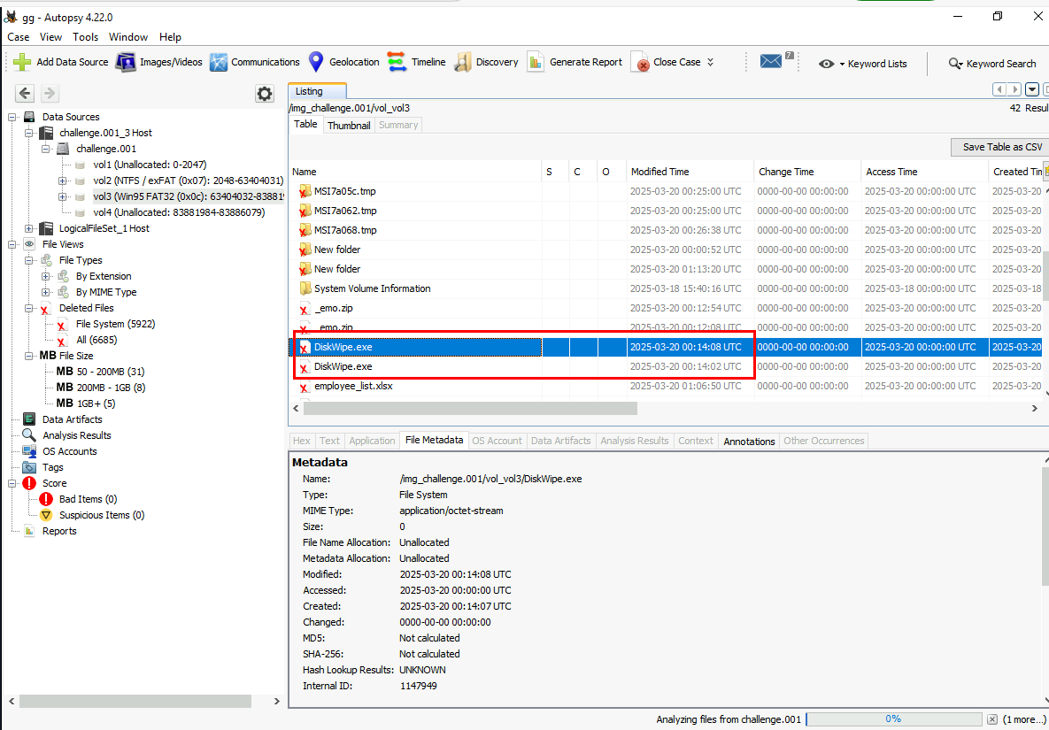
Task: Click the Keyword Search button
Action: click(x=991, y=64)
